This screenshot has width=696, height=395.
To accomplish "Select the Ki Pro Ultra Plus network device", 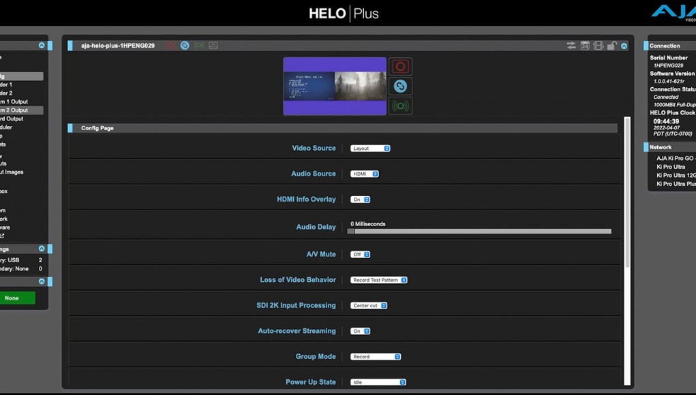I will (x=676, y=183).
